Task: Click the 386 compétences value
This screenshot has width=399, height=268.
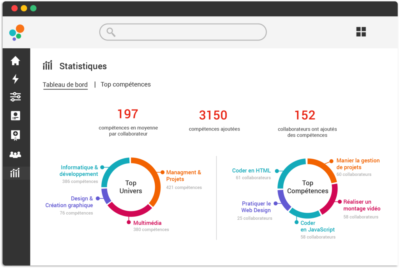Action: tap(80, 182)
